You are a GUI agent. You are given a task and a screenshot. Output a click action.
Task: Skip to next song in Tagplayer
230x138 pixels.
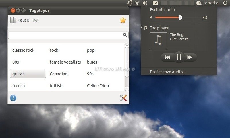coord(36,20)
